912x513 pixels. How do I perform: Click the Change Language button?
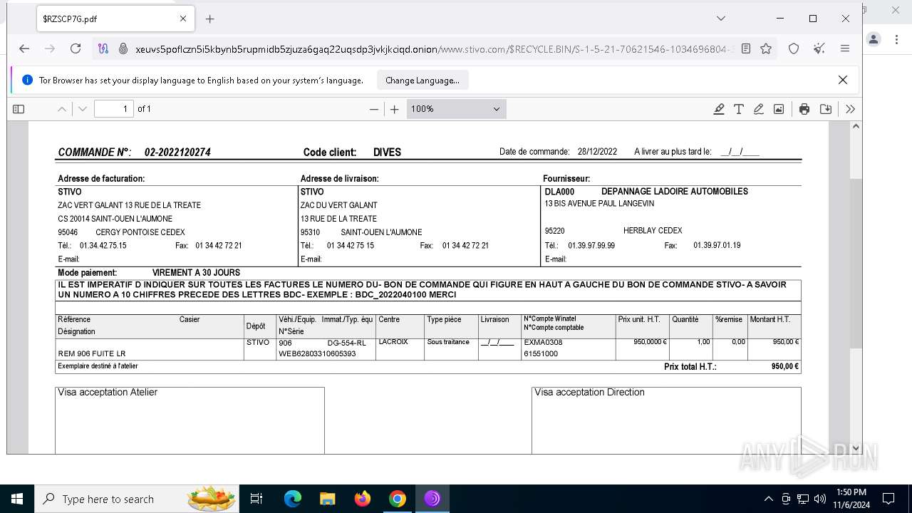pos(423,81)
